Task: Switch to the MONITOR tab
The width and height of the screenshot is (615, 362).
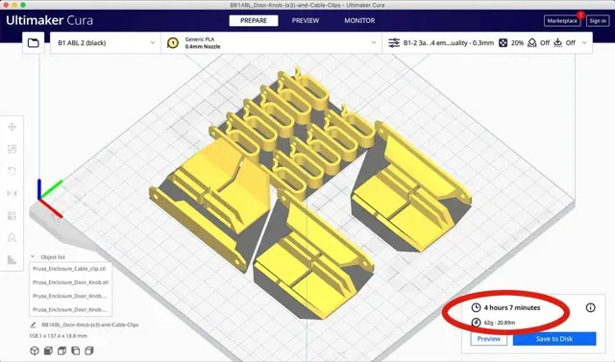Action: coord(359,20)
